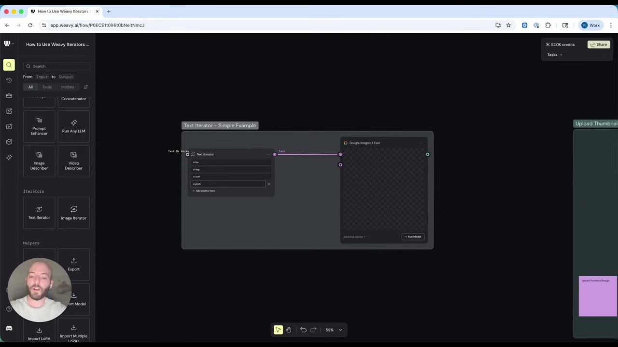Screen dimensions: 618x347
Task: Add the Import Model helper node
Action: pos(73,299)
